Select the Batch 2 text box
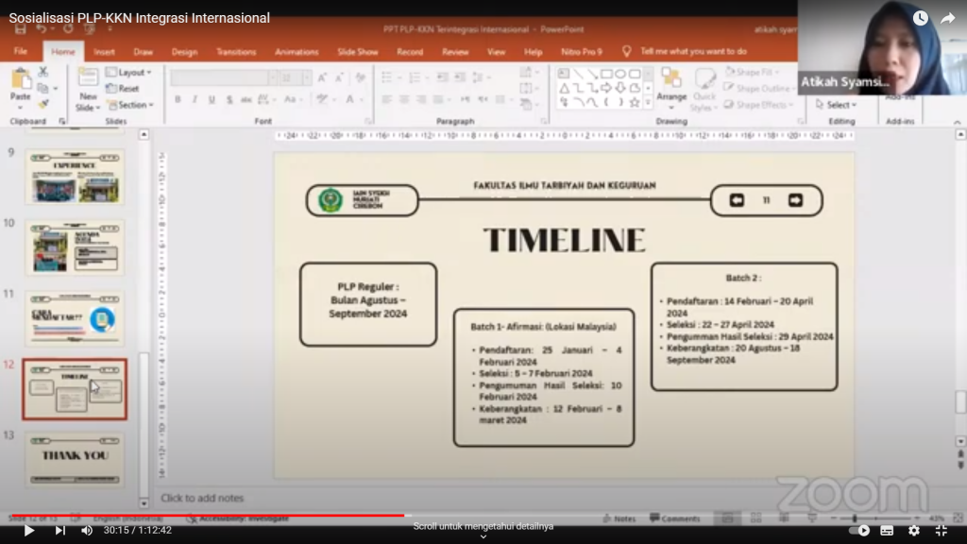Image resolution: width=967 pixels, height=544 pixels. (744, 326)
